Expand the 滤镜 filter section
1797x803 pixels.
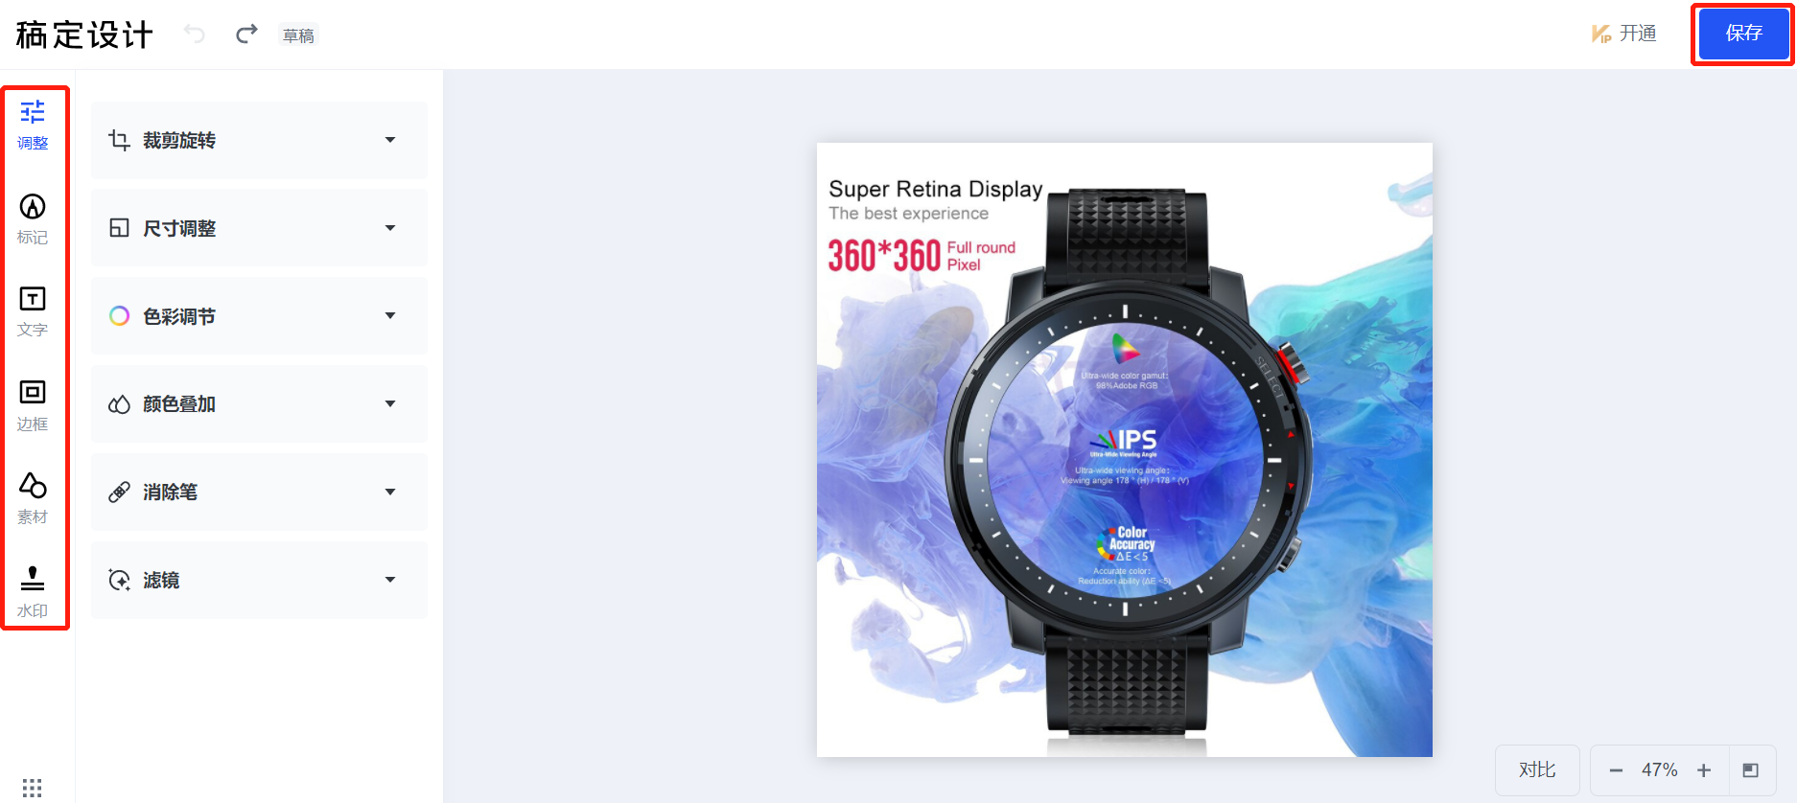click(x=259, y=581)
